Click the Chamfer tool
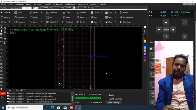This screenshot has width=196, height=110. coord(81,13)
